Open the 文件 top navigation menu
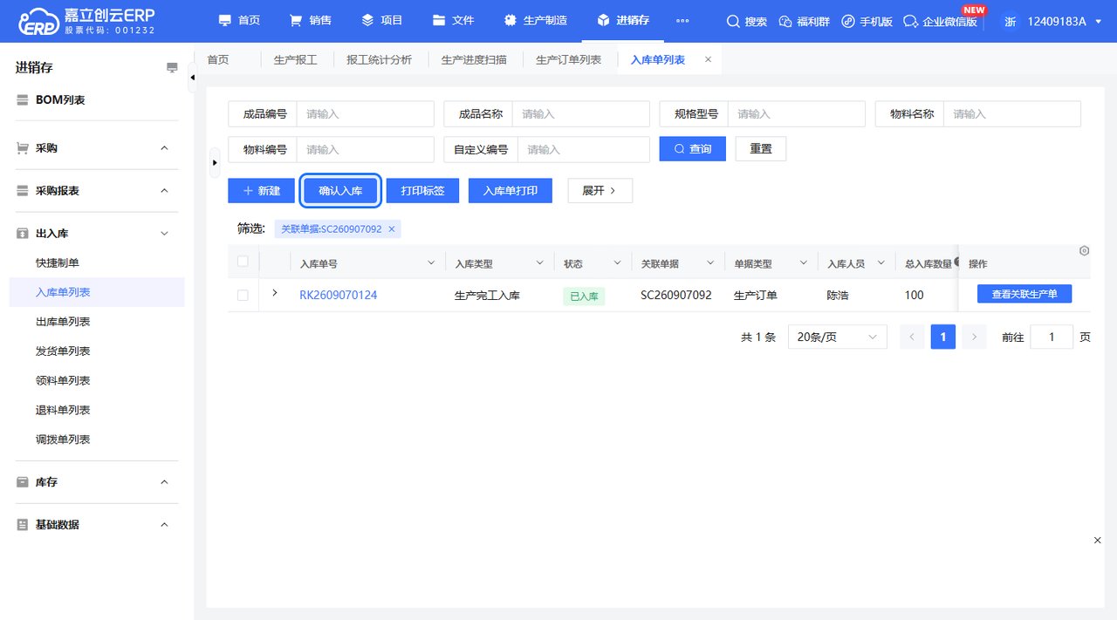The image size is (1117, 620). click(x=453, y=20)
